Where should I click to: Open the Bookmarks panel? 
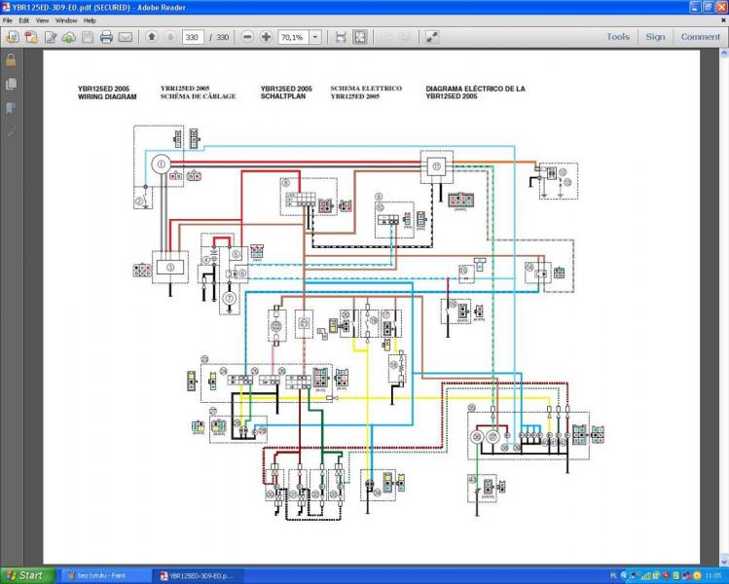pos(11,107)
